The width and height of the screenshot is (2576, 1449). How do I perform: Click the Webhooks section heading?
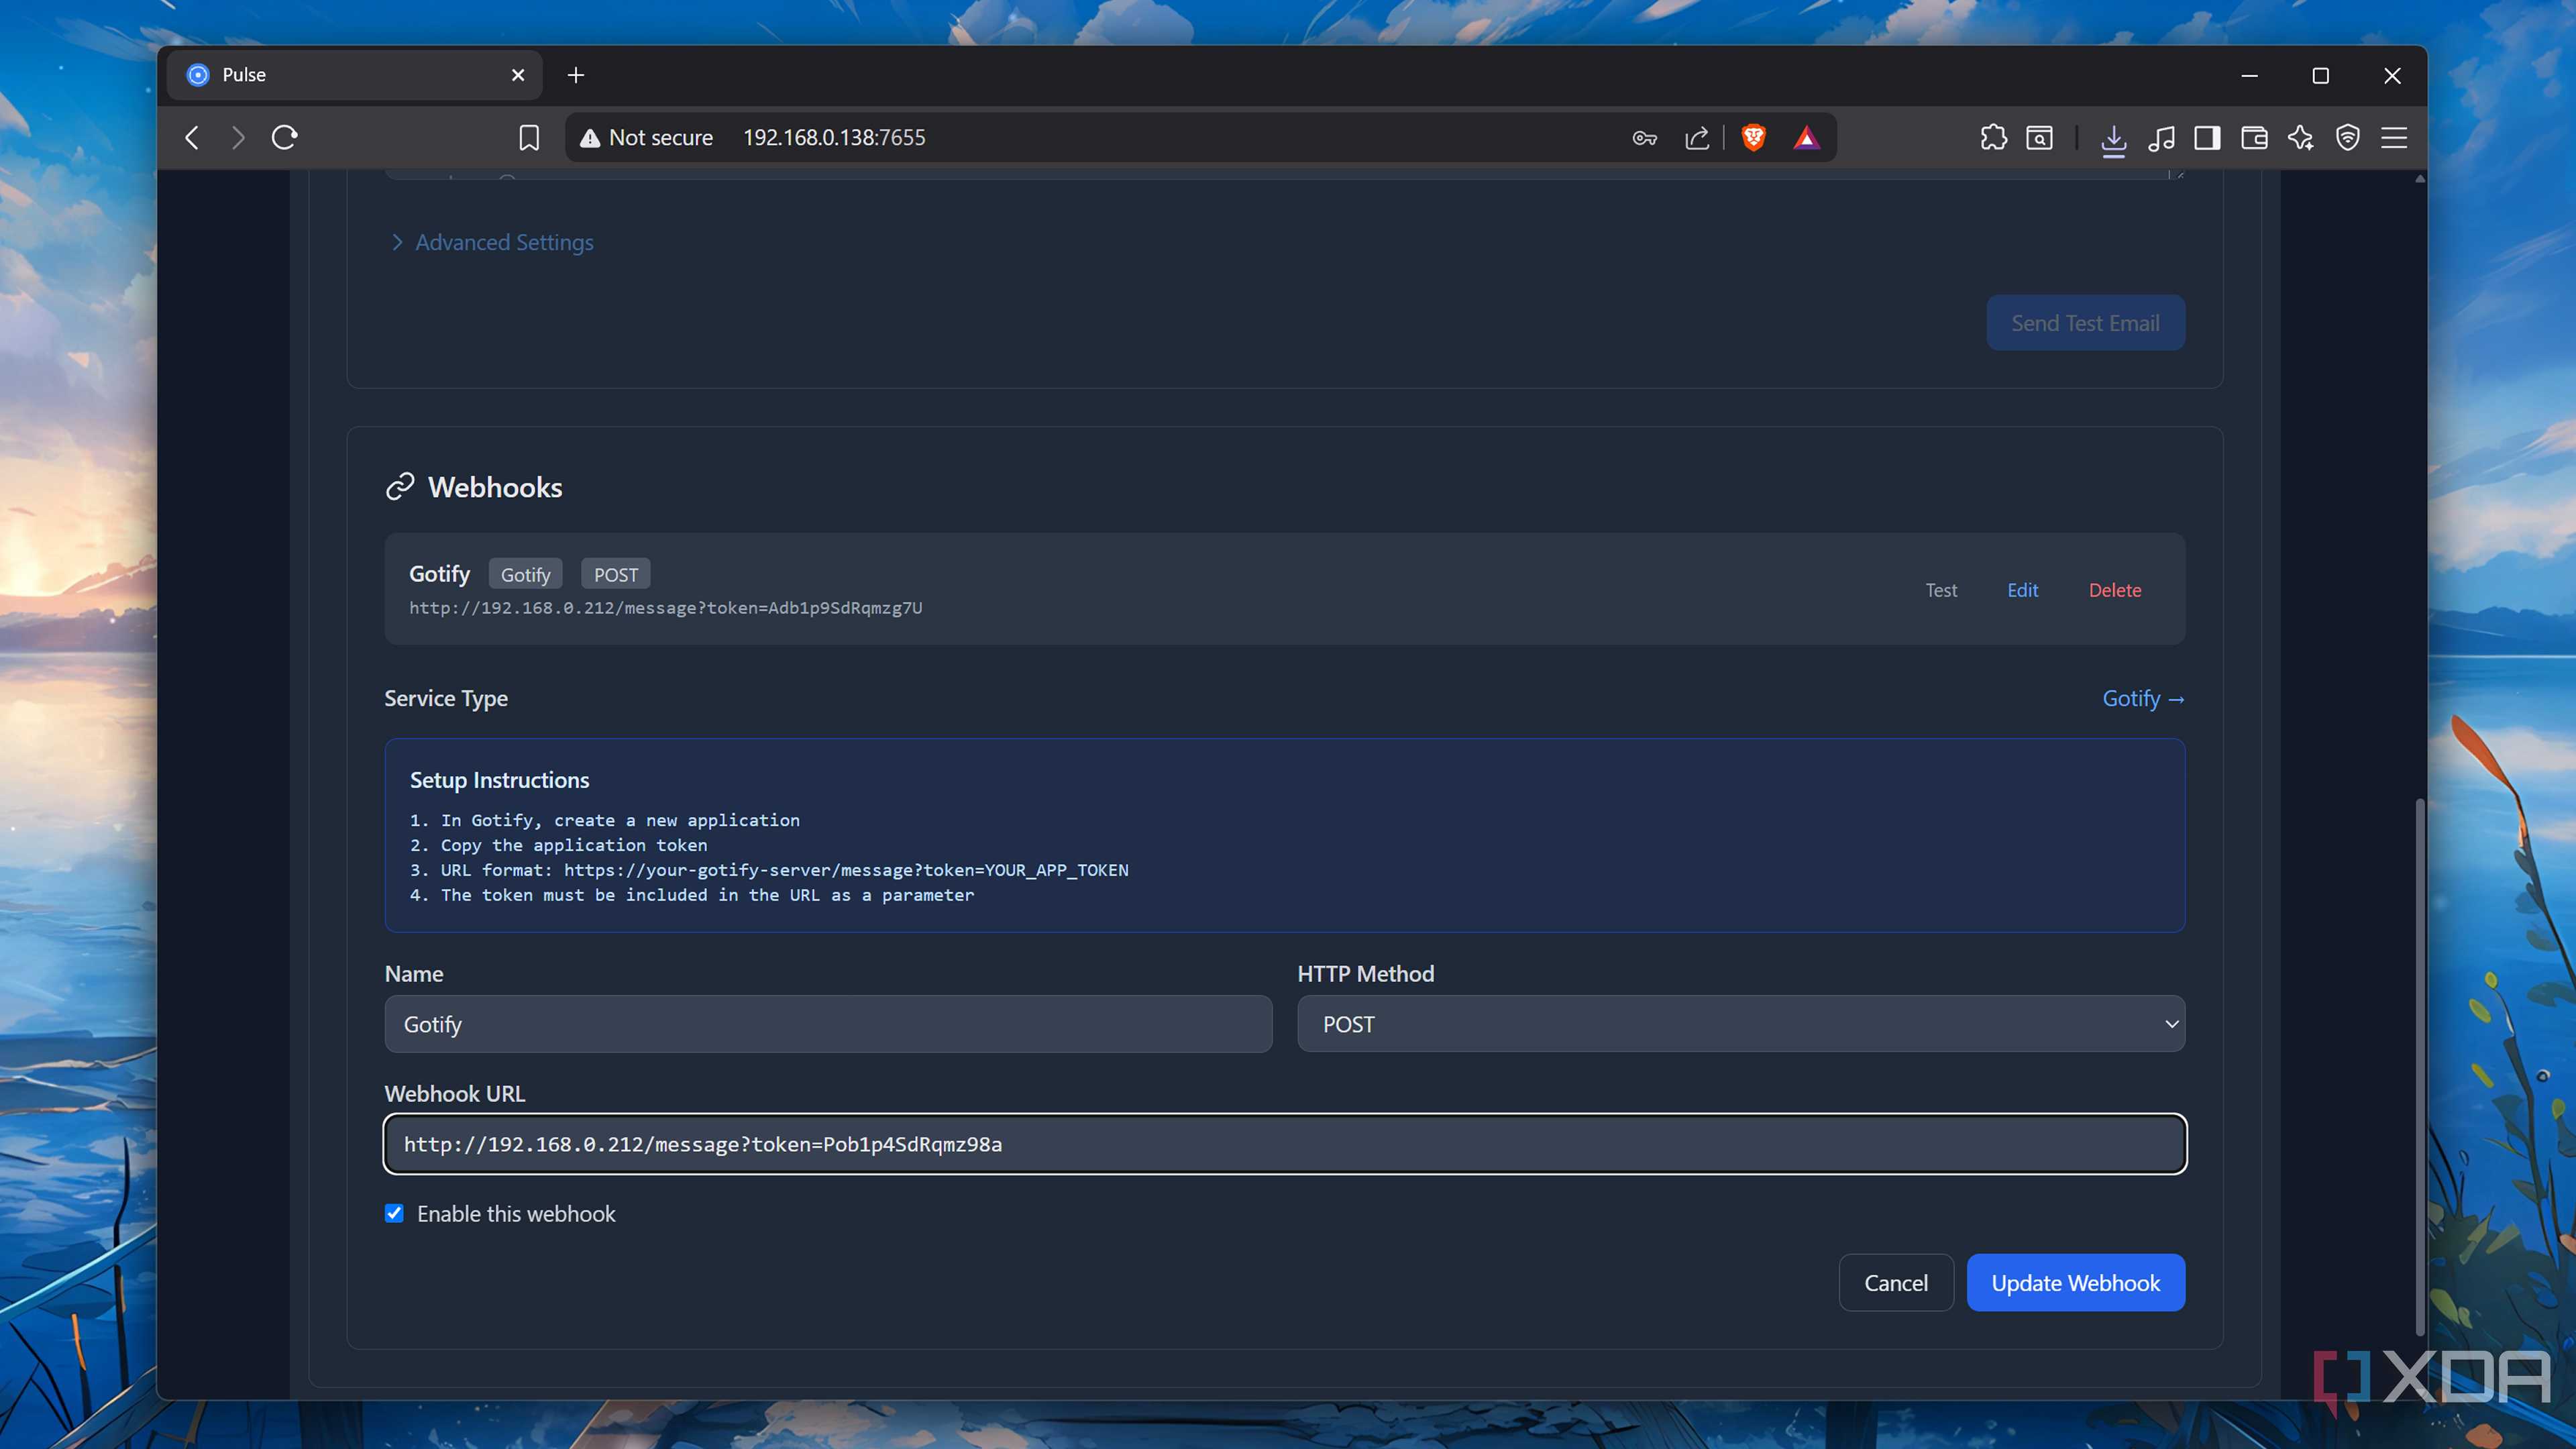[x=495, y=487]
